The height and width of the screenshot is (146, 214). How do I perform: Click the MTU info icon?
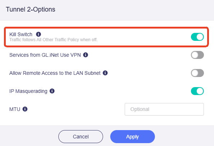click(25, 109)
